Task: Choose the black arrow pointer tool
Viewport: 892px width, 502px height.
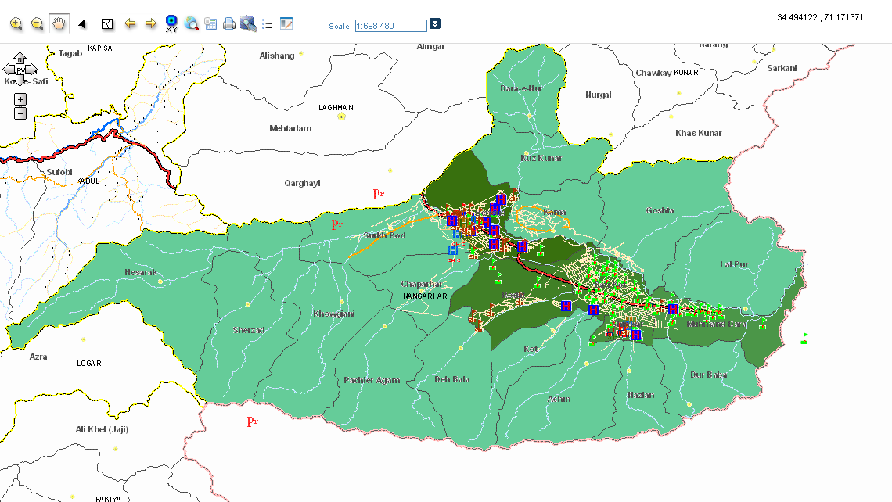Action: pyautogui.click(x=82, y=24)
